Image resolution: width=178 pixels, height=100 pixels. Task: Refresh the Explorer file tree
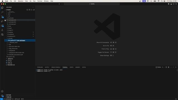pos(32,10)
